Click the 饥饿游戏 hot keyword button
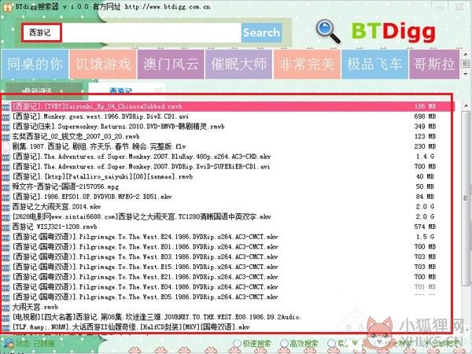This screenshot has width=472, height=354. (x=103, y=65)
